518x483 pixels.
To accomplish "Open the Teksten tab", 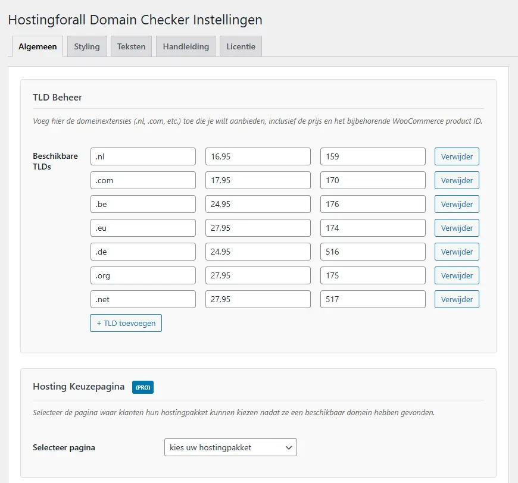I will pyautogui.click(x=131, y=46).
